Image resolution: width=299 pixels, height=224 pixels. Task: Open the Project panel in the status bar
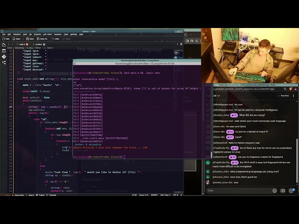41,195
